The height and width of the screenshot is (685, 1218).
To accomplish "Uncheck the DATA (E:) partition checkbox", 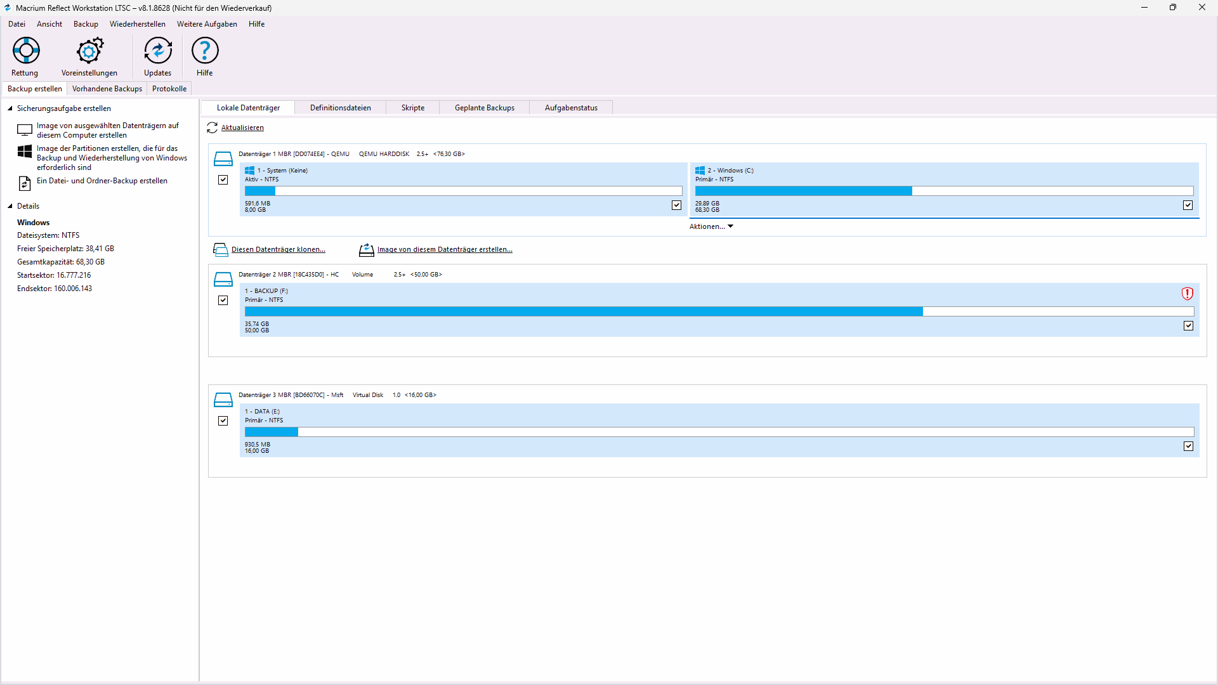I will coord(1189,447).
